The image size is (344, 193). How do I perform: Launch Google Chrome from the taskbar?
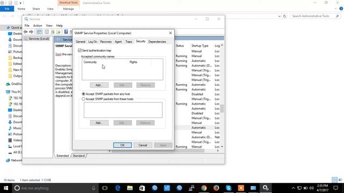coord(204,188)
